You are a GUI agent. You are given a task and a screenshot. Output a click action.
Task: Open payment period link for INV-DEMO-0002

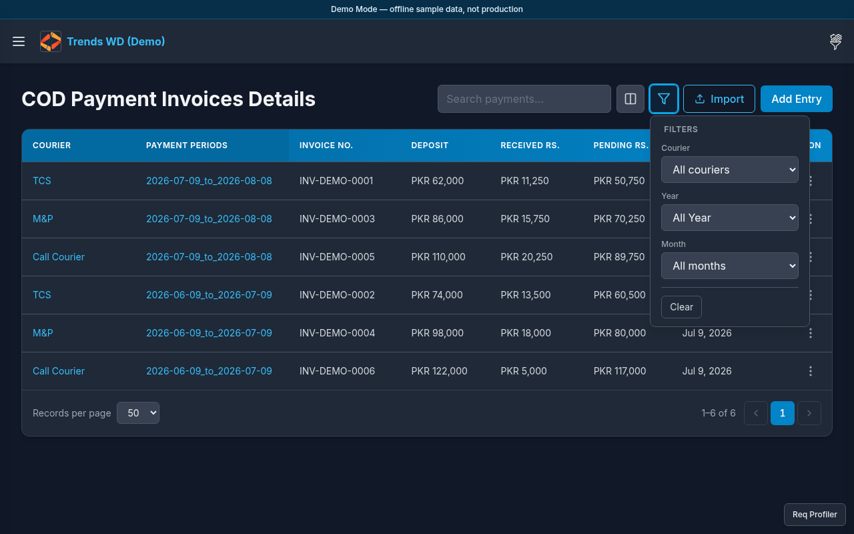pyautogui.click(x=209, y=295)
